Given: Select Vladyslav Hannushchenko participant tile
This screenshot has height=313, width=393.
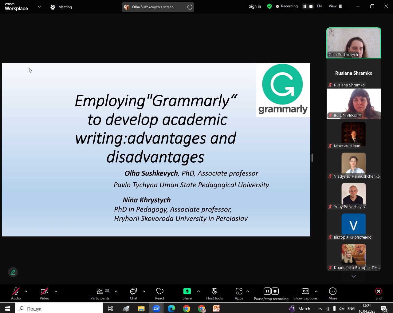Looking at the screenshot, I should tap(354, 164).
